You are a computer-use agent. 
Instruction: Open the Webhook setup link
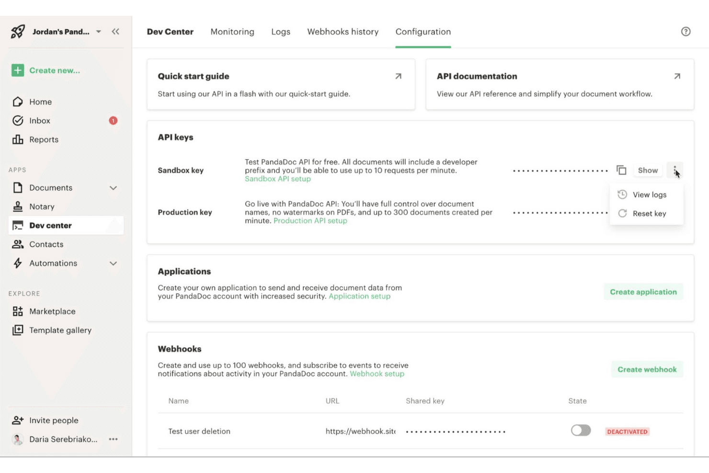tap(377, 374)
